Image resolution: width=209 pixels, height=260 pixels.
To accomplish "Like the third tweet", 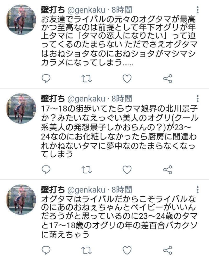I will [127, 250].
